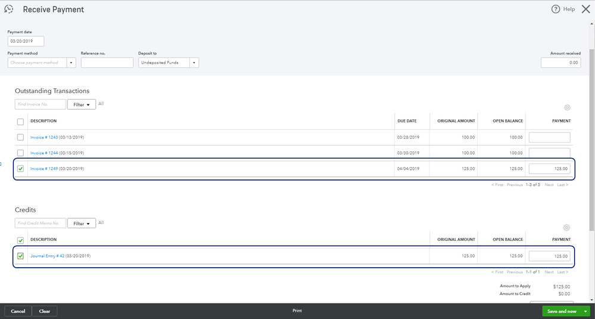The height and width of the screenshot is (319, 595).
Task: Click Next in Credits pagination
Action: coord(549,272)
